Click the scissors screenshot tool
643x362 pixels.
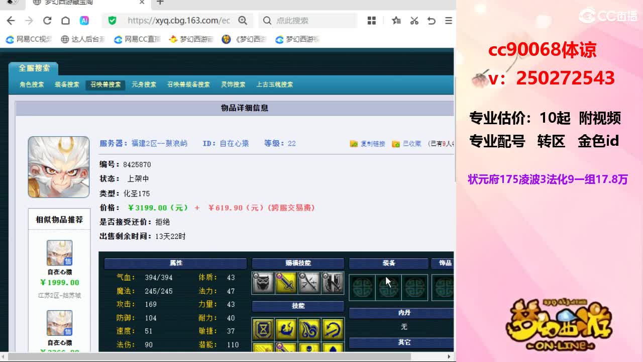[414, 21]
